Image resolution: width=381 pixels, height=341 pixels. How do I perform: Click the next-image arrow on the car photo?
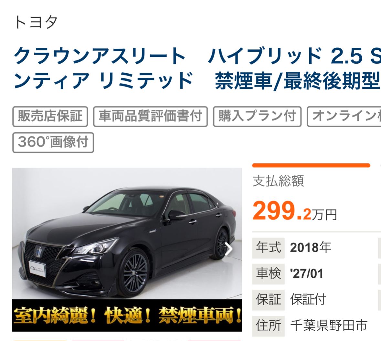tap(229, 249)
